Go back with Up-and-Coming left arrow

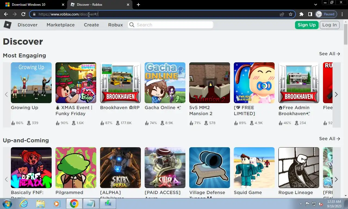pos(7,179)
